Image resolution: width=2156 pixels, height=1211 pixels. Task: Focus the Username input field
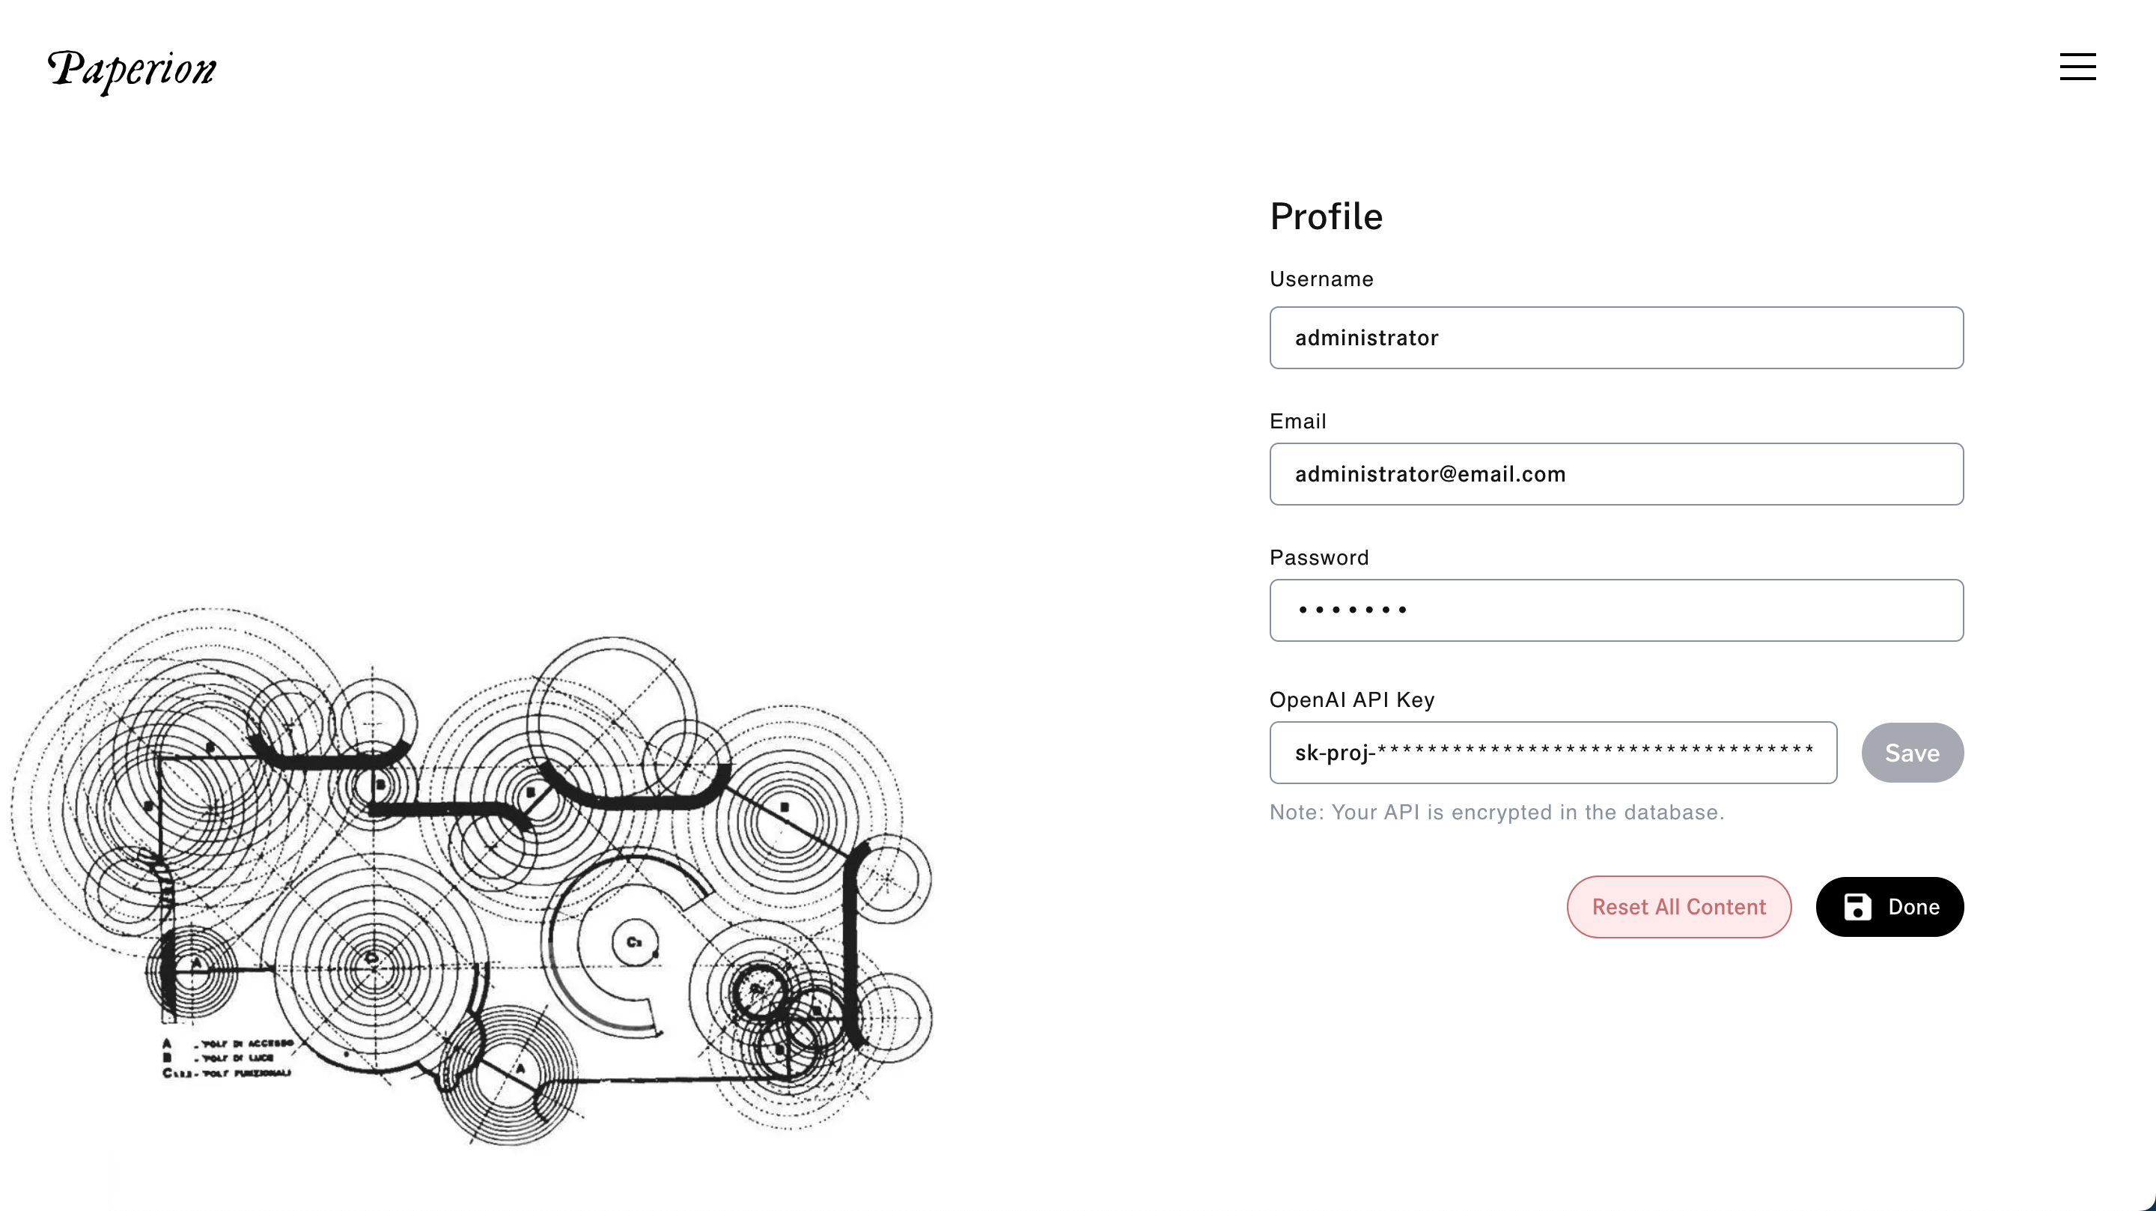pos(1616,338)
